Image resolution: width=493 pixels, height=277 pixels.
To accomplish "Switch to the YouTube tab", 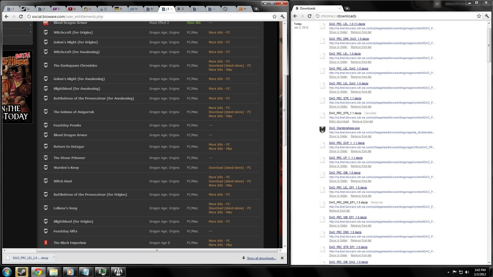I will pyautogui.click(x=72, y=9).
